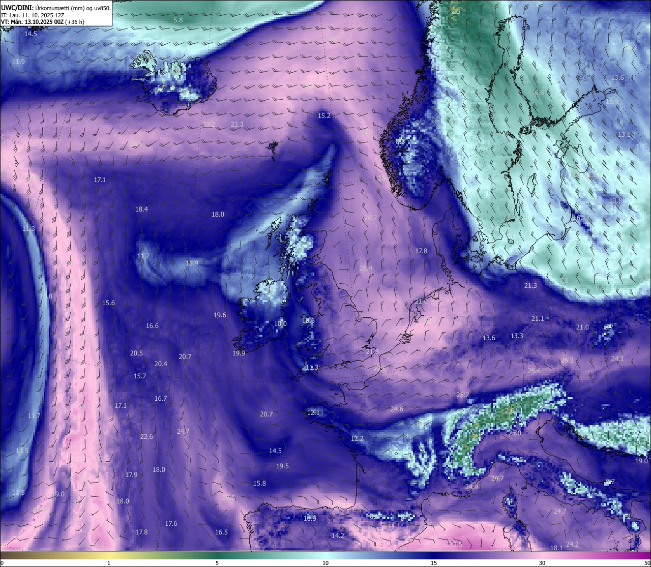Screen dimensions: 651x567
Task: Click the 5.8 value north of Iceland
Action: coord(178,20)
